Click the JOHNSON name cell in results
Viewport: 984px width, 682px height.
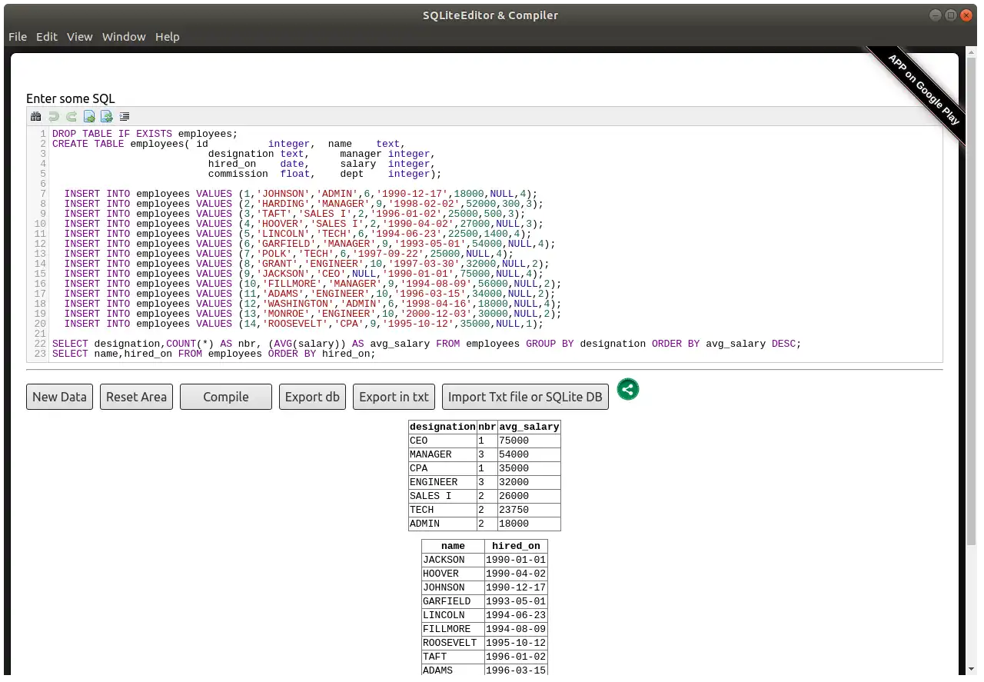(453, 587)
